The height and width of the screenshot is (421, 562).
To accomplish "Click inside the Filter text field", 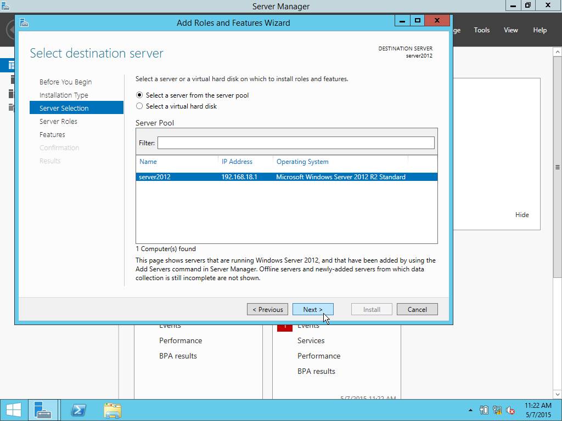I will 296,143.
